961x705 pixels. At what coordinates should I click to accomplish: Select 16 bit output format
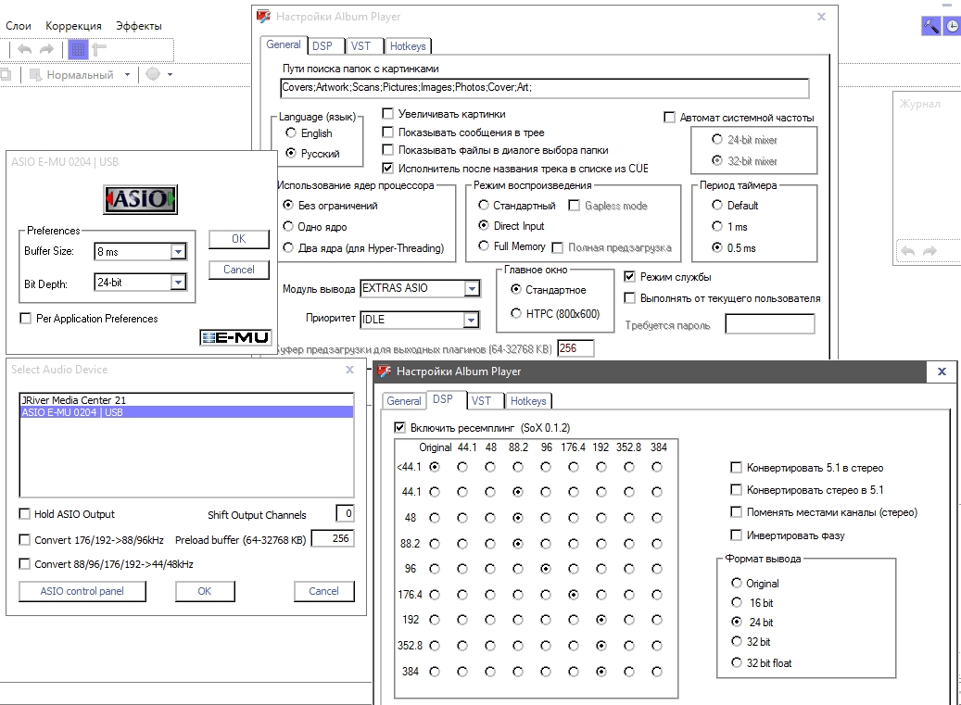tap(737, 603)
